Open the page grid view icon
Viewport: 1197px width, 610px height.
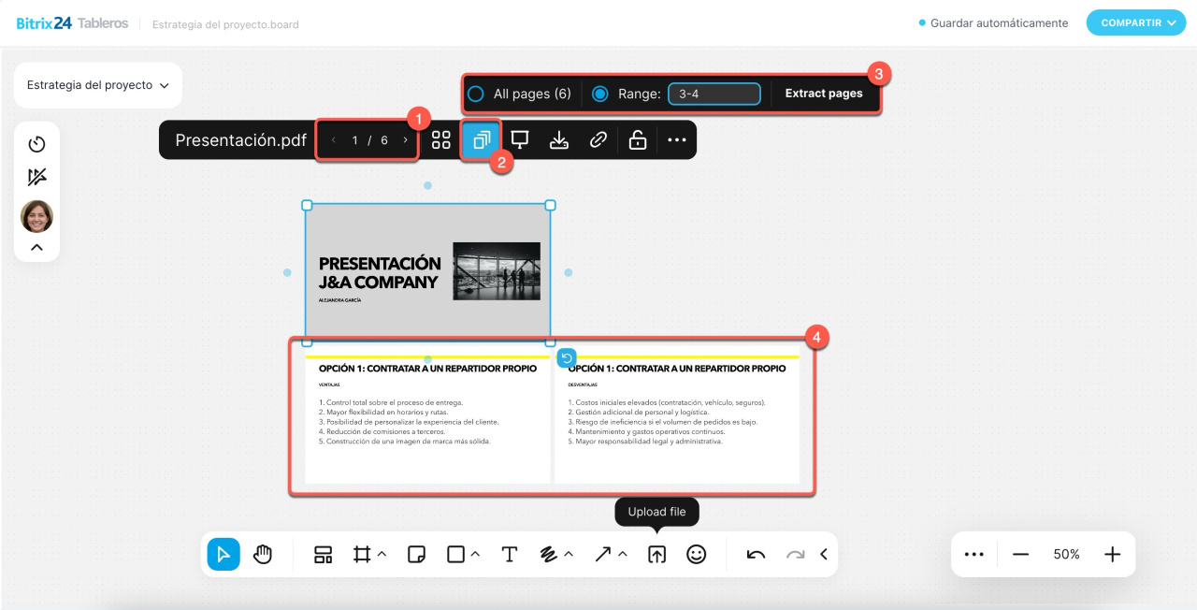441,140
